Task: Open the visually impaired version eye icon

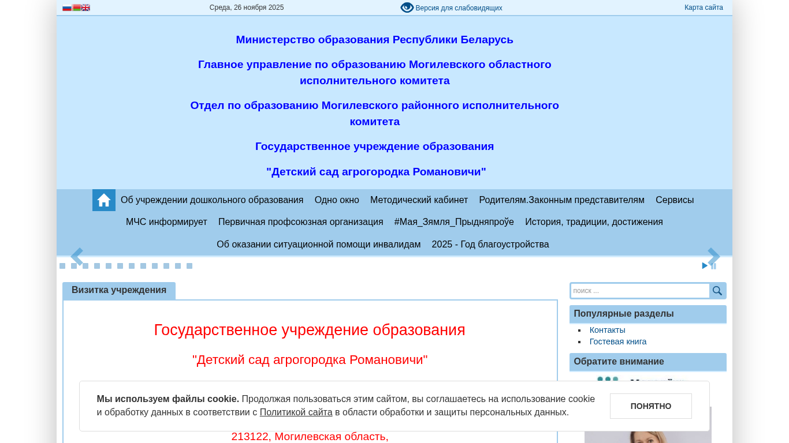Action: click(x=407, y=7)
